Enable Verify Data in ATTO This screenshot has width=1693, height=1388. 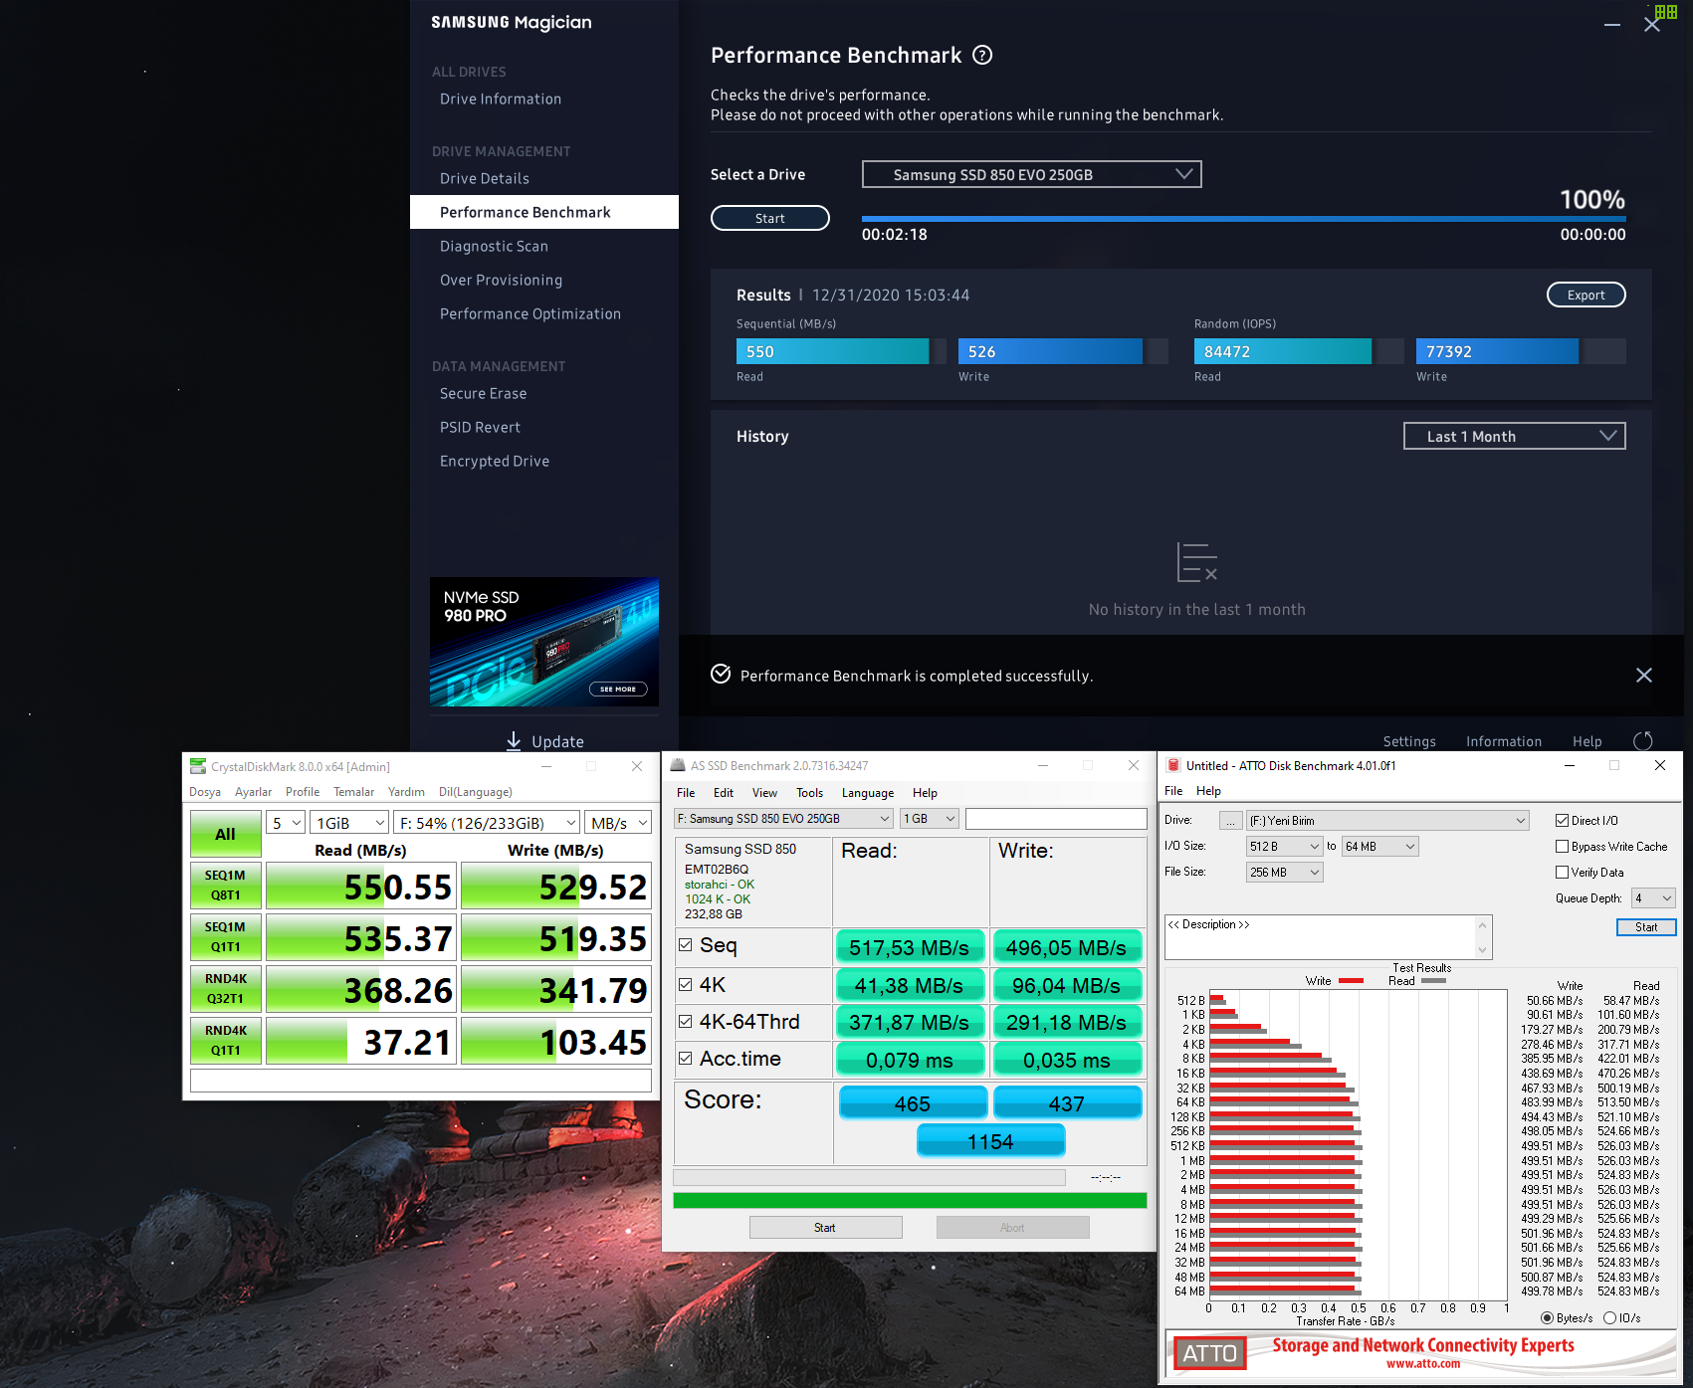tap(1562, 873)
